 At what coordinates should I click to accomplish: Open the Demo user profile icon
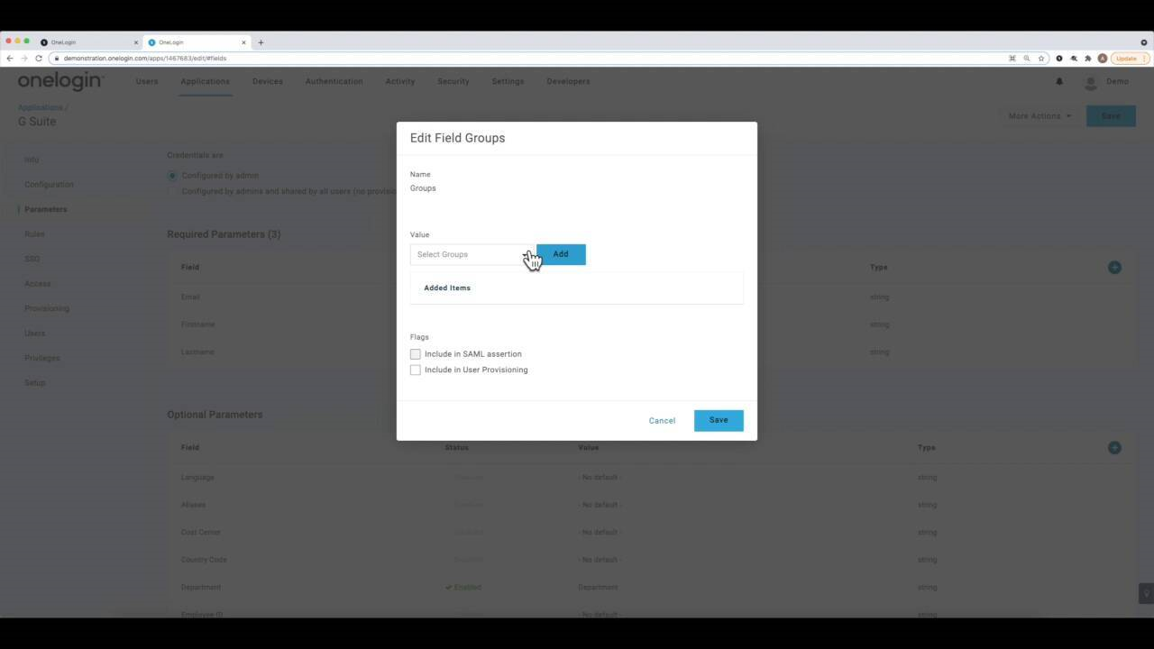[x=1090, y=81]
